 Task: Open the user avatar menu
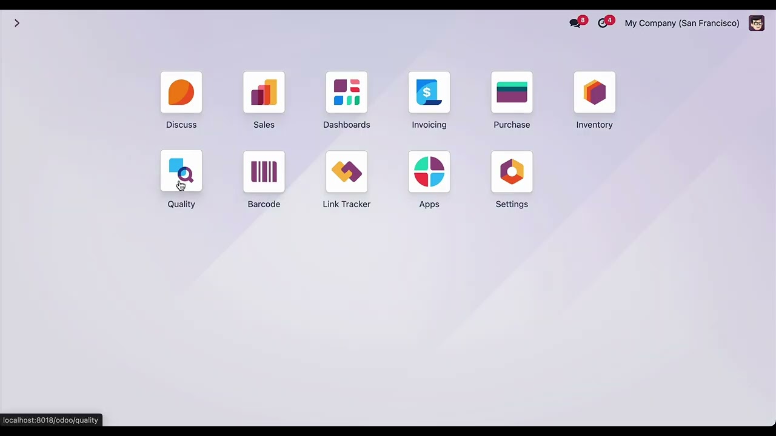point(757,23)
